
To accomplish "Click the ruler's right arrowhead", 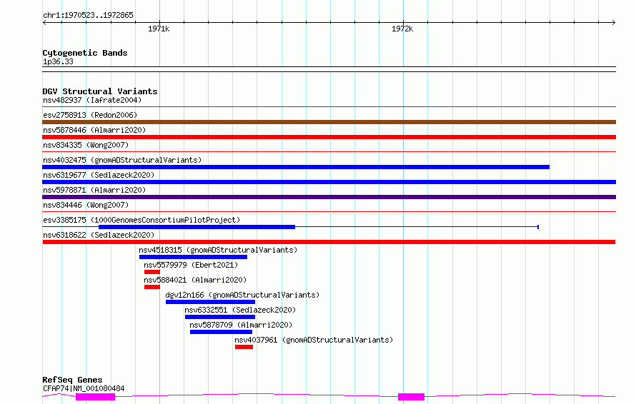I will tap(614, 22).
